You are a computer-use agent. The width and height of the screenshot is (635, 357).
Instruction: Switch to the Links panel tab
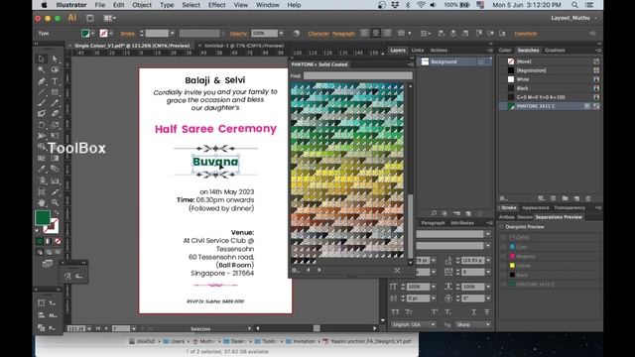click(x=417, y=51)
